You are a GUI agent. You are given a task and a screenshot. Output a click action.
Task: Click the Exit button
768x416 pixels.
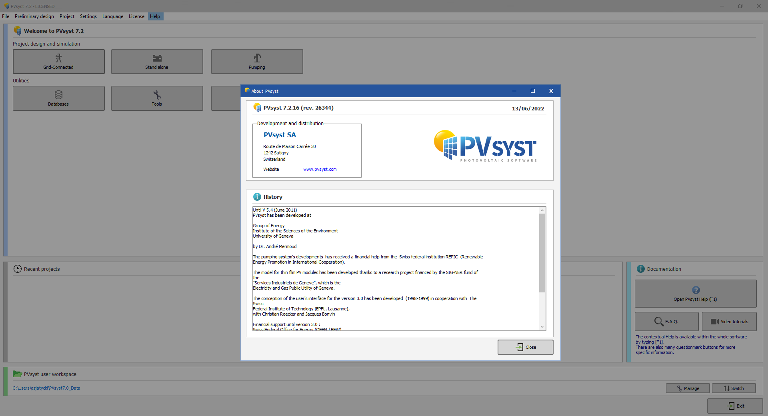coord(735,406)
